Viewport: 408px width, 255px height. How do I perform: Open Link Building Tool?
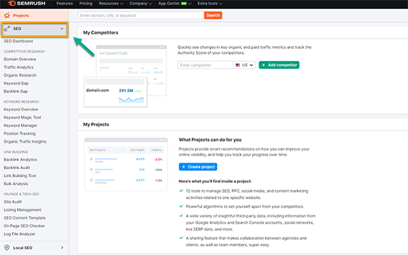point(20,175)
